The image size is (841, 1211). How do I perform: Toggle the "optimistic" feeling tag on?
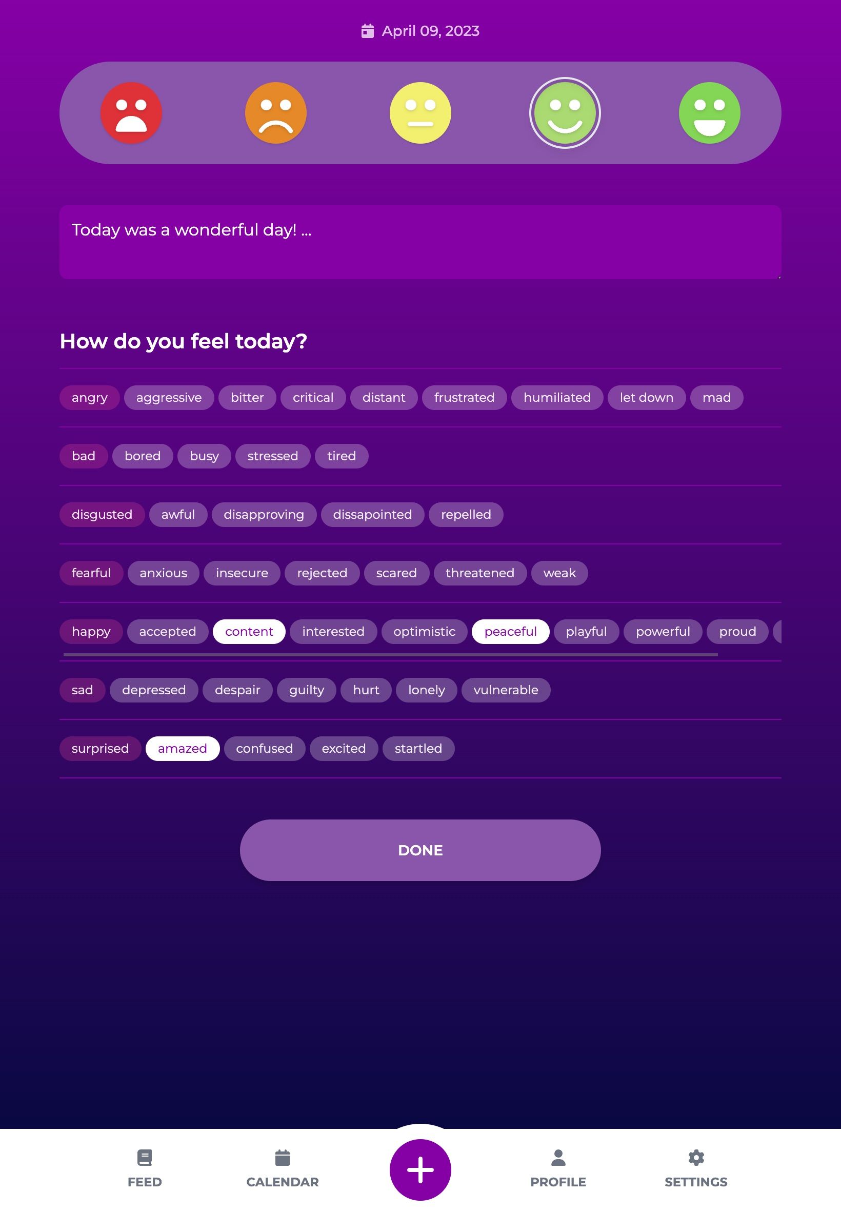coord(424,631)
